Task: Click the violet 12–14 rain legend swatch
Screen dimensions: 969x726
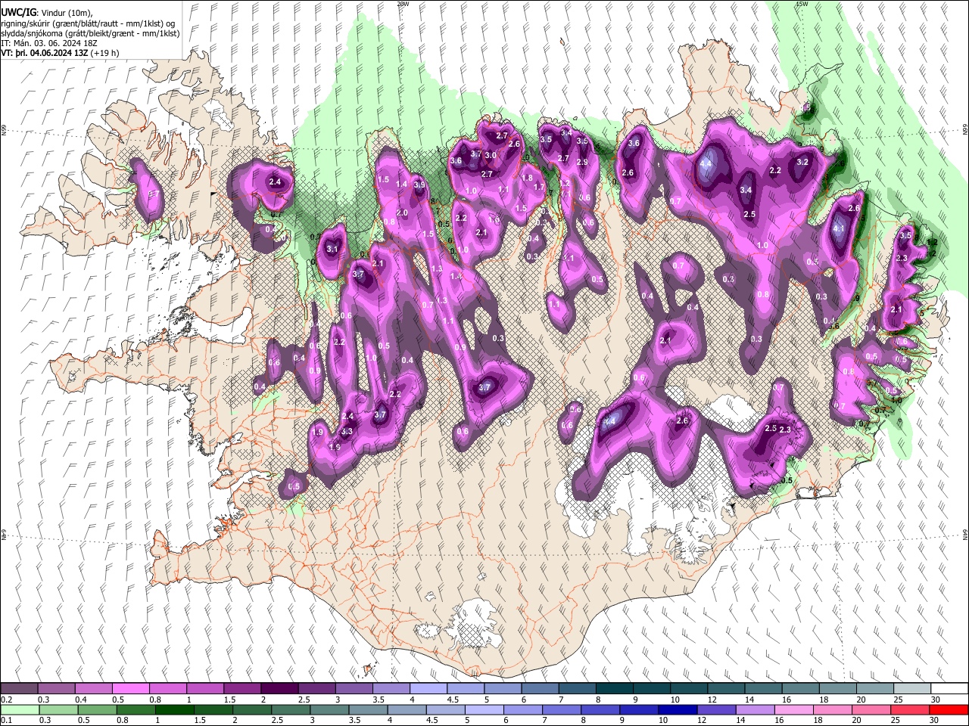Action: click(x=716, y=710)
